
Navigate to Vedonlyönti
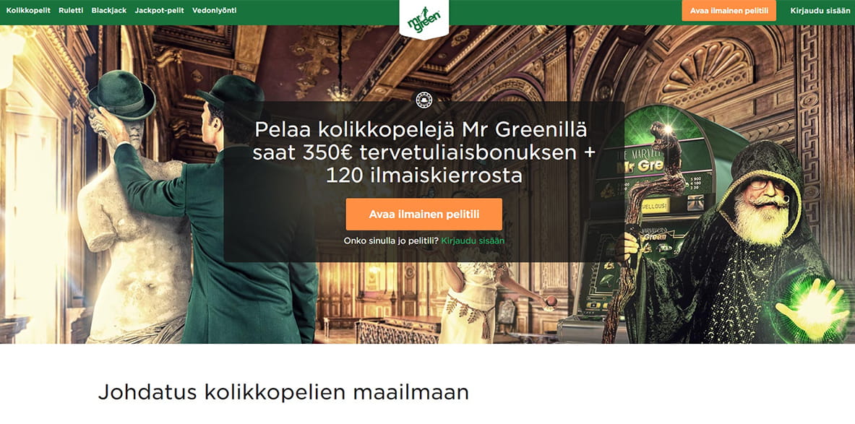[x=215, y=10]
